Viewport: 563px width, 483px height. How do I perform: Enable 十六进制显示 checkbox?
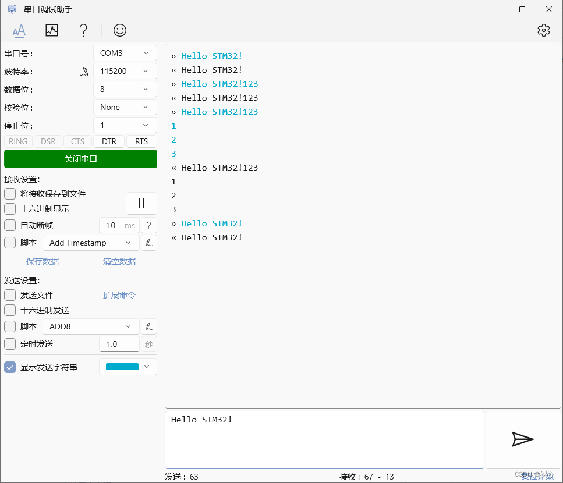(10, 209)
